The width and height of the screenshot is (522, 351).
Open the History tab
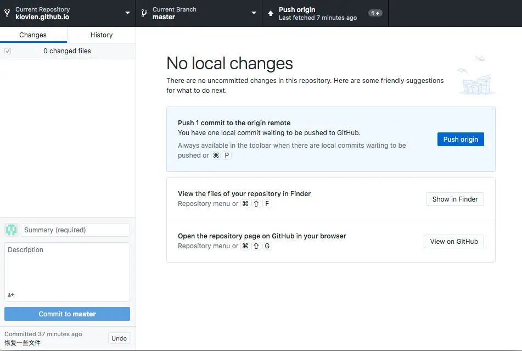click(x=102, y=35)
